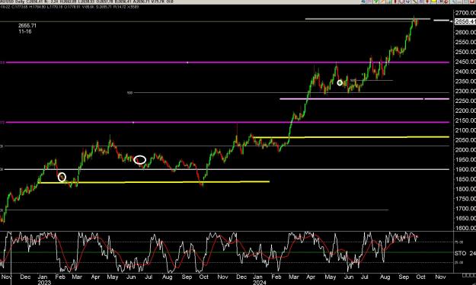This screenshot has width=476, height=285.
Task: Click the 2655.71 cursor value text
Action: coord(27,26)
